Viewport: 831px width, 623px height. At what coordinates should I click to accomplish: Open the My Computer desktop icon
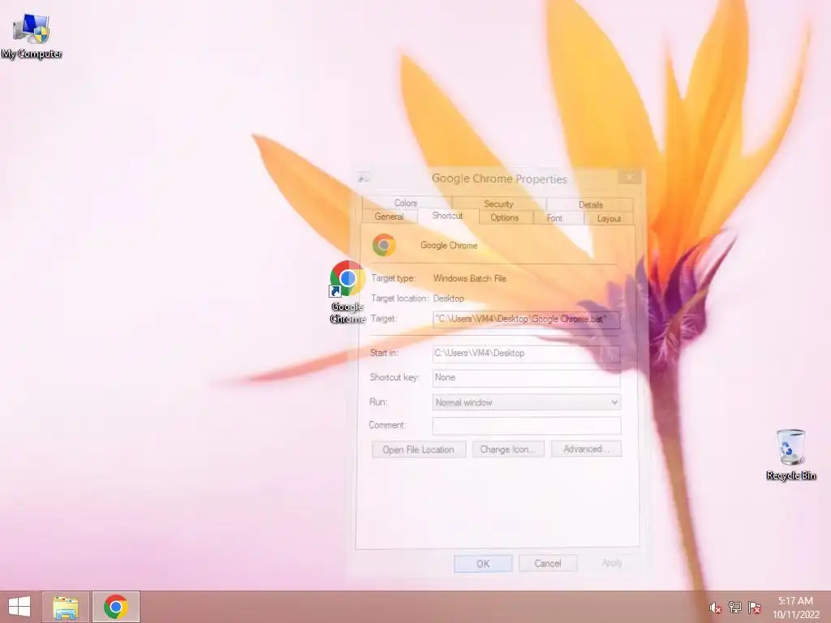[x=32, y=36]
